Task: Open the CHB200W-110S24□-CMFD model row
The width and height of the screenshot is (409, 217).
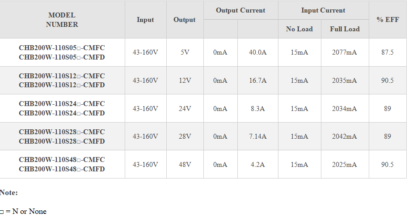Action: point(62,113)
